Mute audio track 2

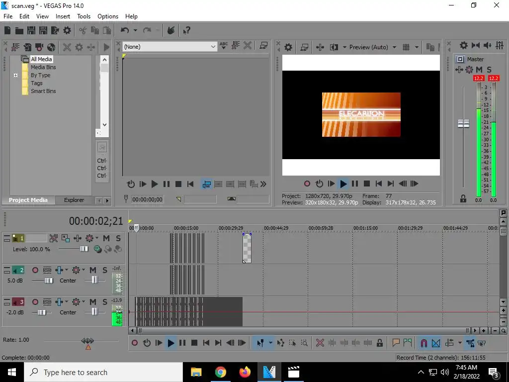(x=93, y=270)
